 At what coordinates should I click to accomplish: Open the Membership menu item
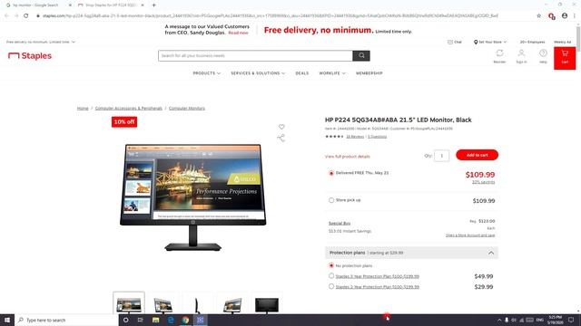click(x=369, y=73)
